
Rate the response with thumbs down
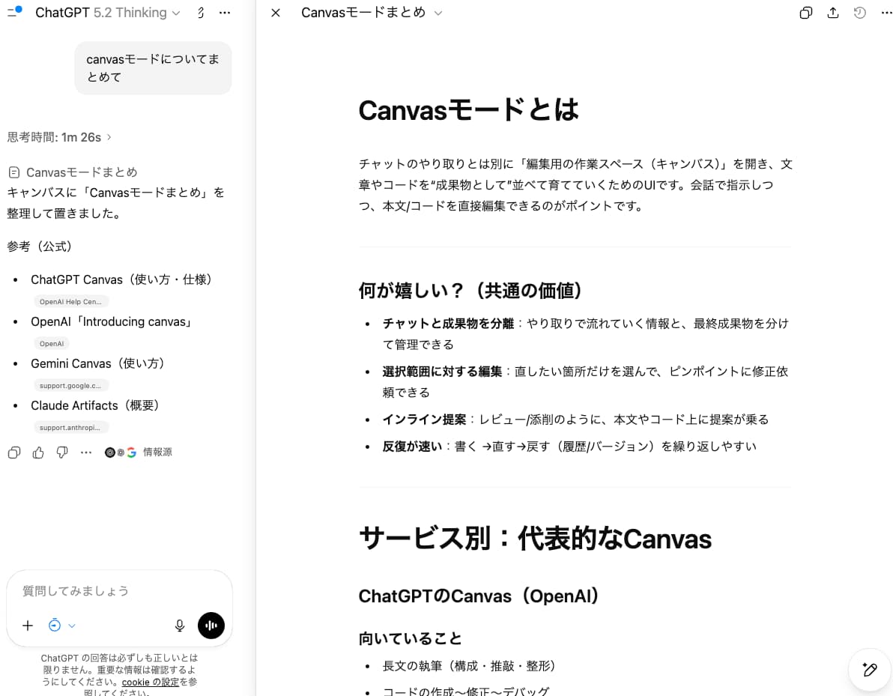[x=62, y=452]
